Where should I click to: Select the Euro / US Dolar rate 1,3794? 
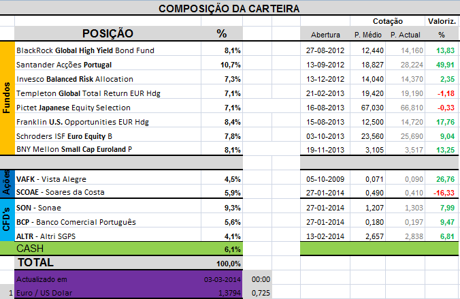[x=228, y=293]
